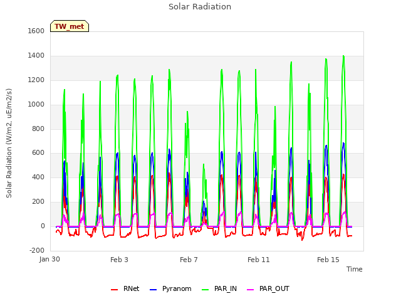Click the Feb 11 x-axis label
401x301 pixels.
pos(259,260)
